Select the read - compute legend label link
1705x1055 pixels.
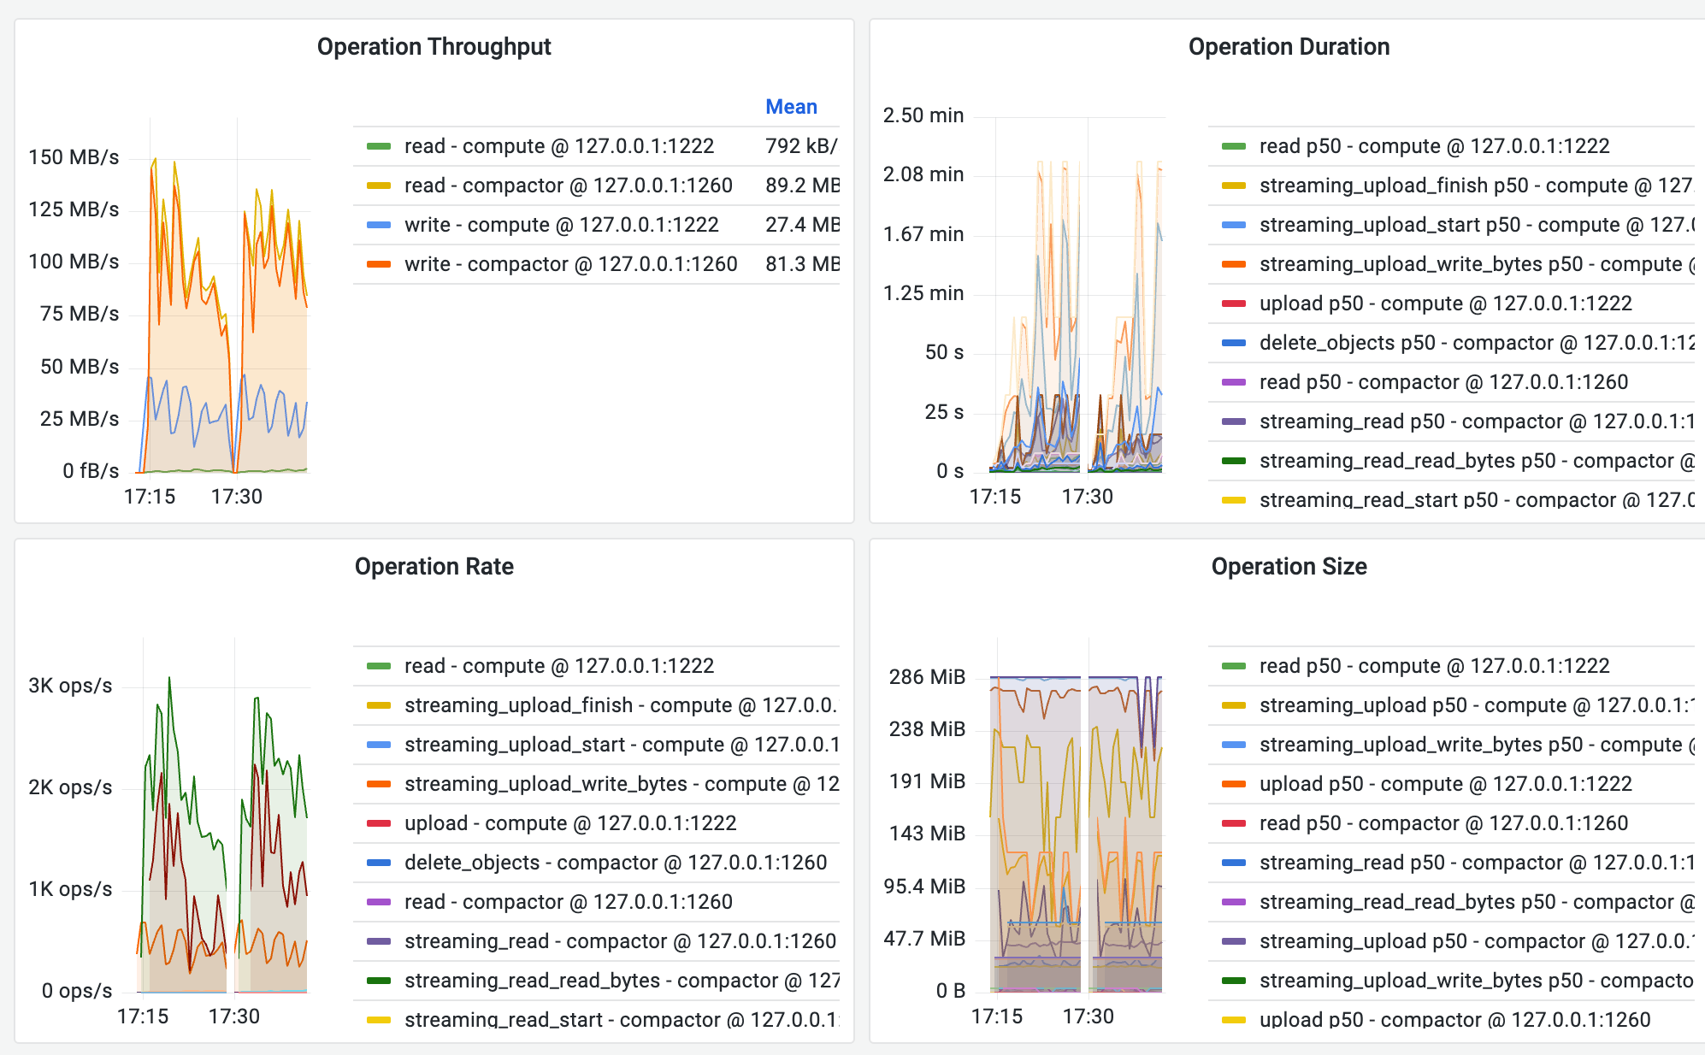pos(559,145)
